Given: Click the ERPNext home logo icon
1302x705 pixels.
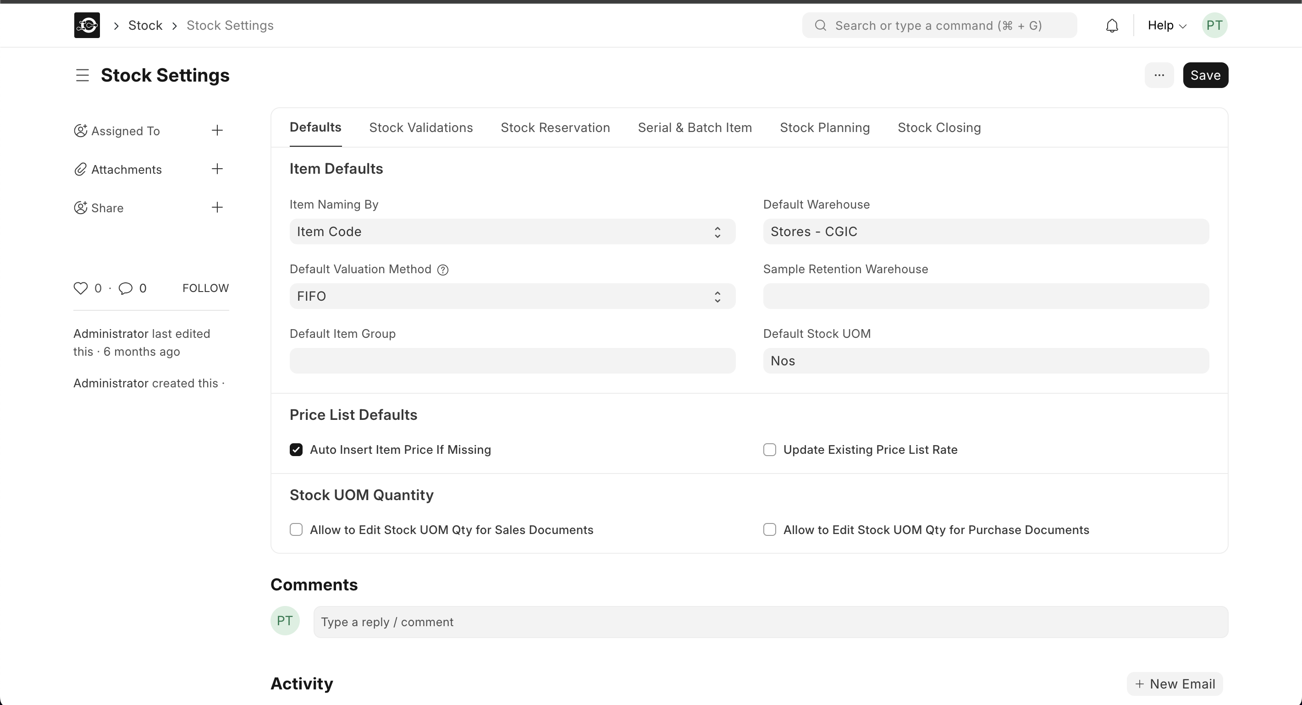Looking at the screenshot, I should pyautogui.click(x=87, y=25).
